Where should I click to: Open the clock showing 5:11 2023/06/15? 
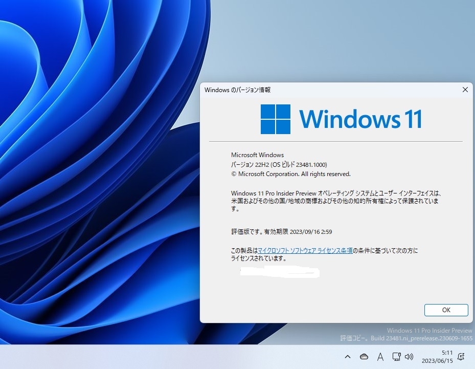(437, 357)
